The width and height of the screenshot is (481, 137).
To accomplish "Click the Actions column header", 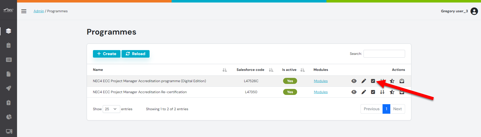I will [x=398, y=70].
